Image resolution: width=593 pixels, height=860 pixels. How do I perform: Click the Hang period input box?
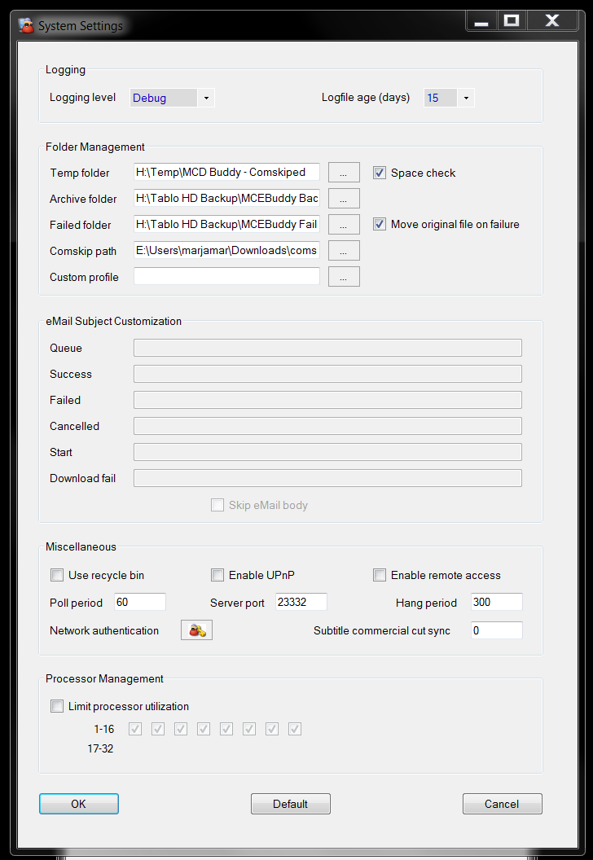496,602
